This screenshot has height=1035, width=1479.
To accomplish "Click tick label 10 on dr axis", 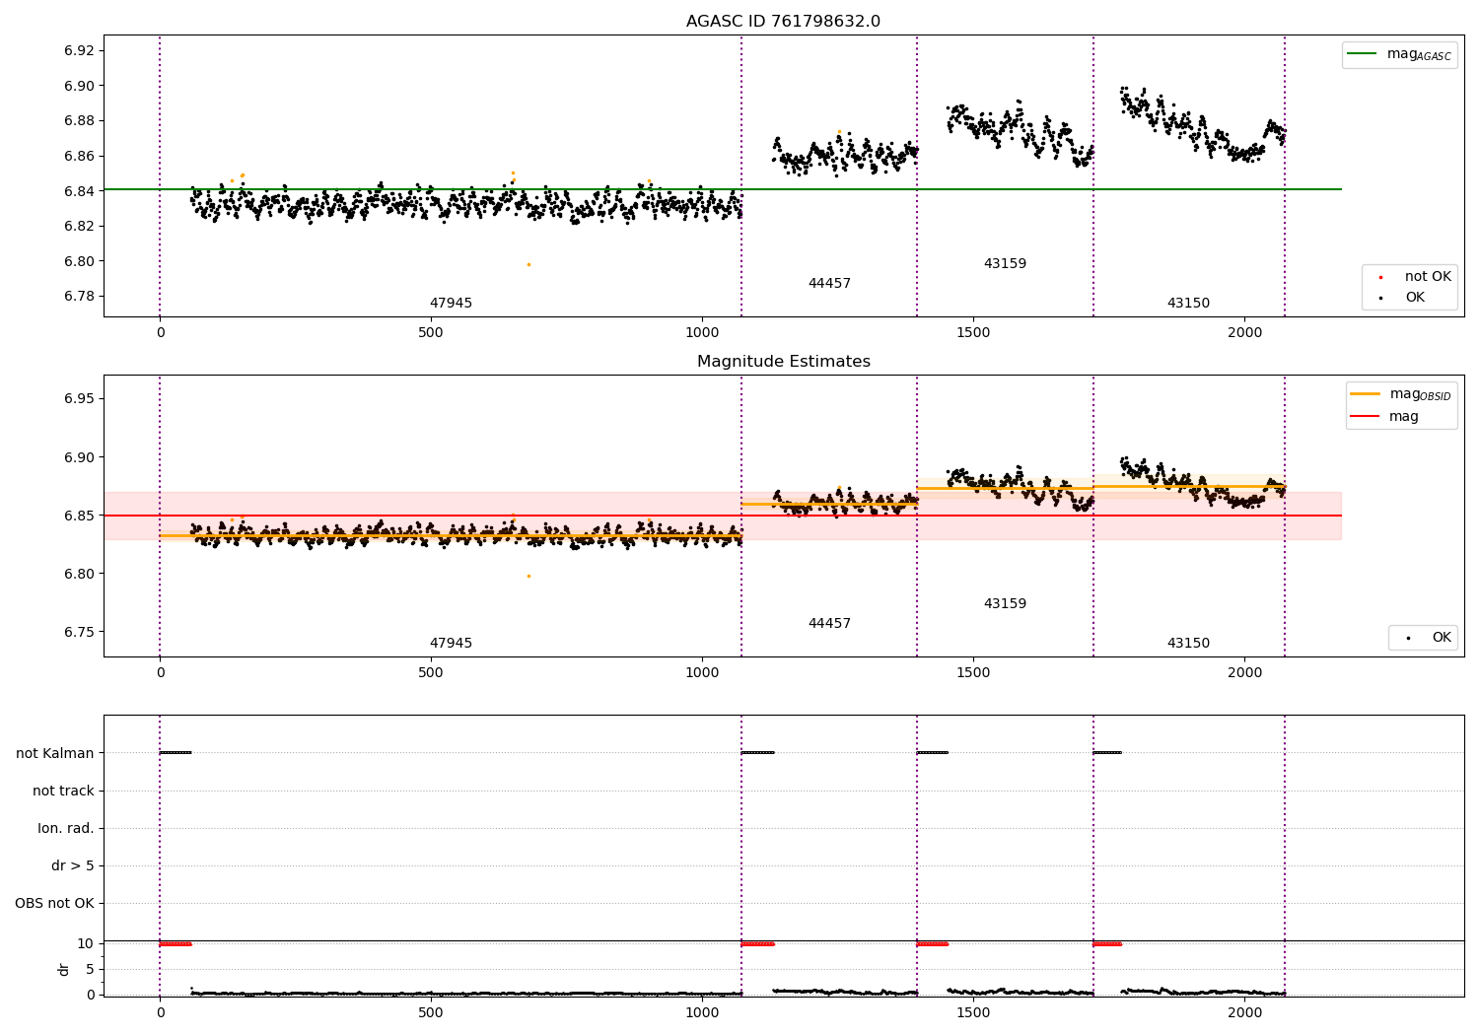I will tap(86, 943).
